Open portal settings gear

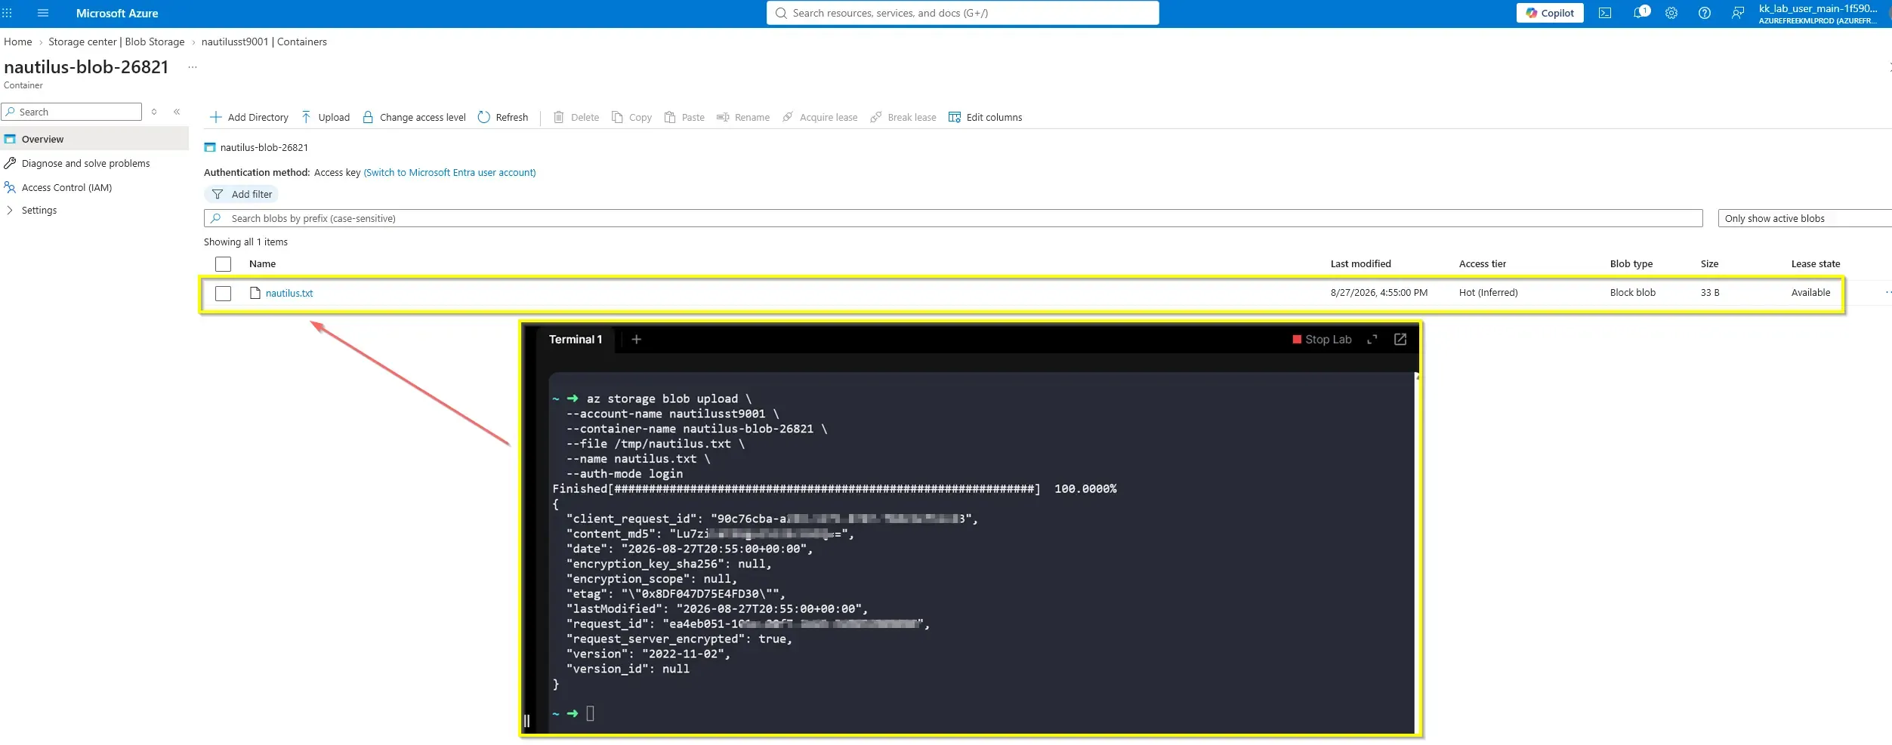coord(1671,13)
